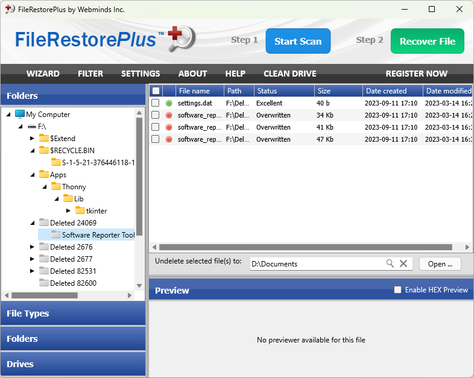Enable HEX Preview checkbox
Screen dimensions: 474x378
coord(397,290)
